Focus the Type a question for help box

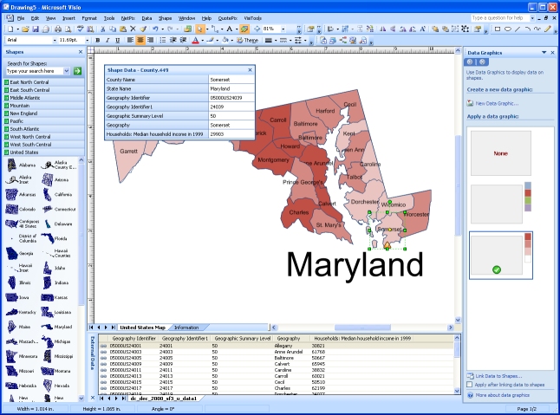coord(499,18)
